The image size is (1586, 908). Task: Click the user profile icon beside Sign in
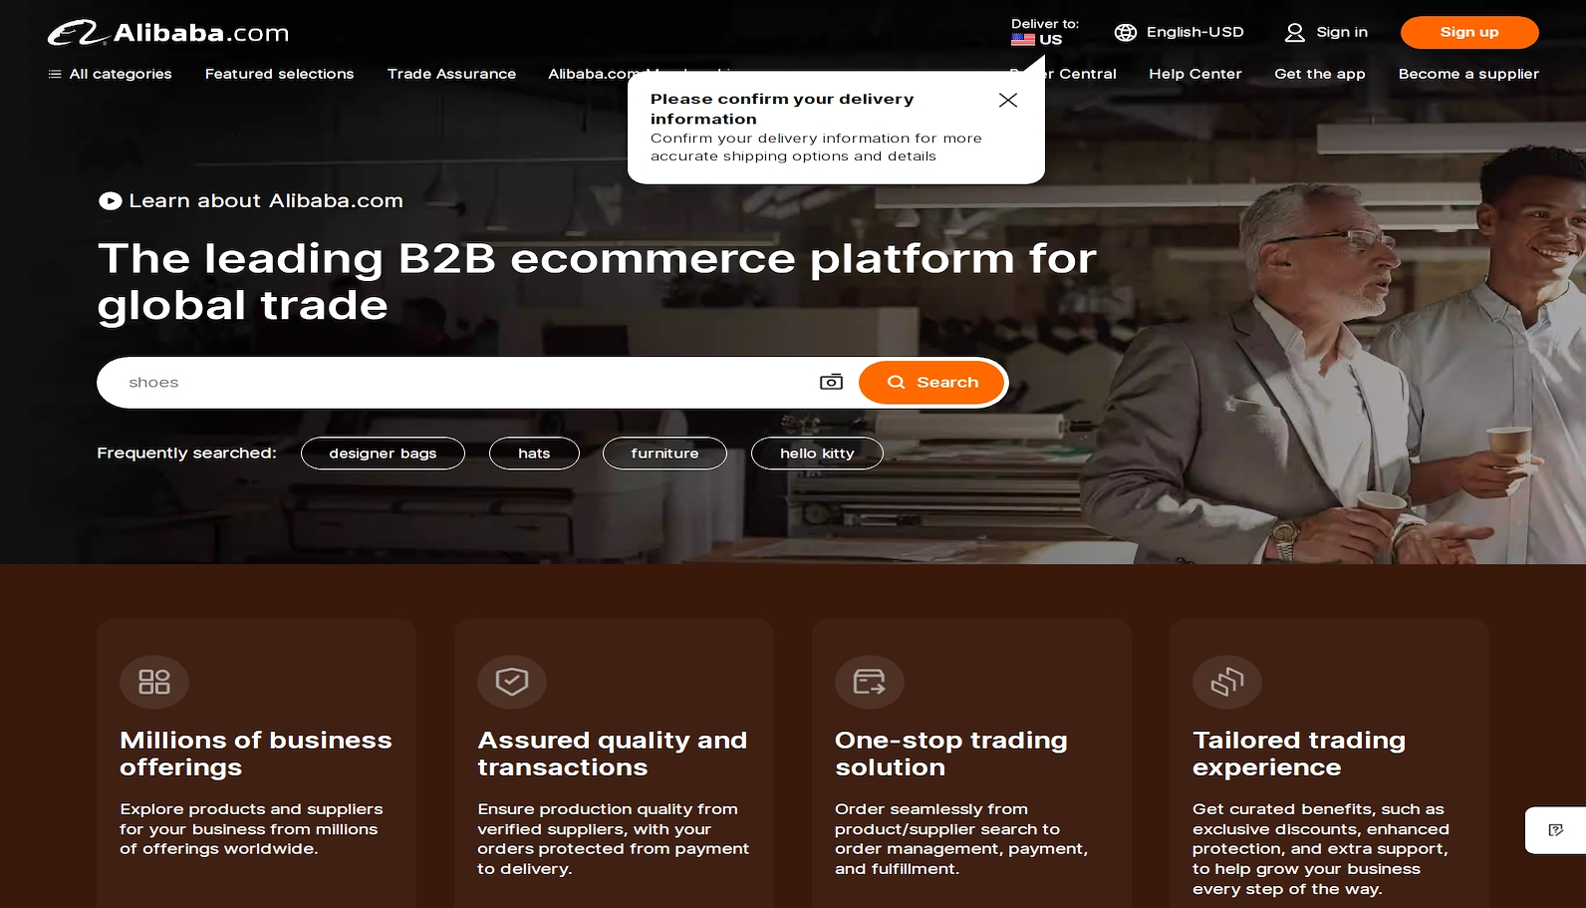pos(1294,33)
